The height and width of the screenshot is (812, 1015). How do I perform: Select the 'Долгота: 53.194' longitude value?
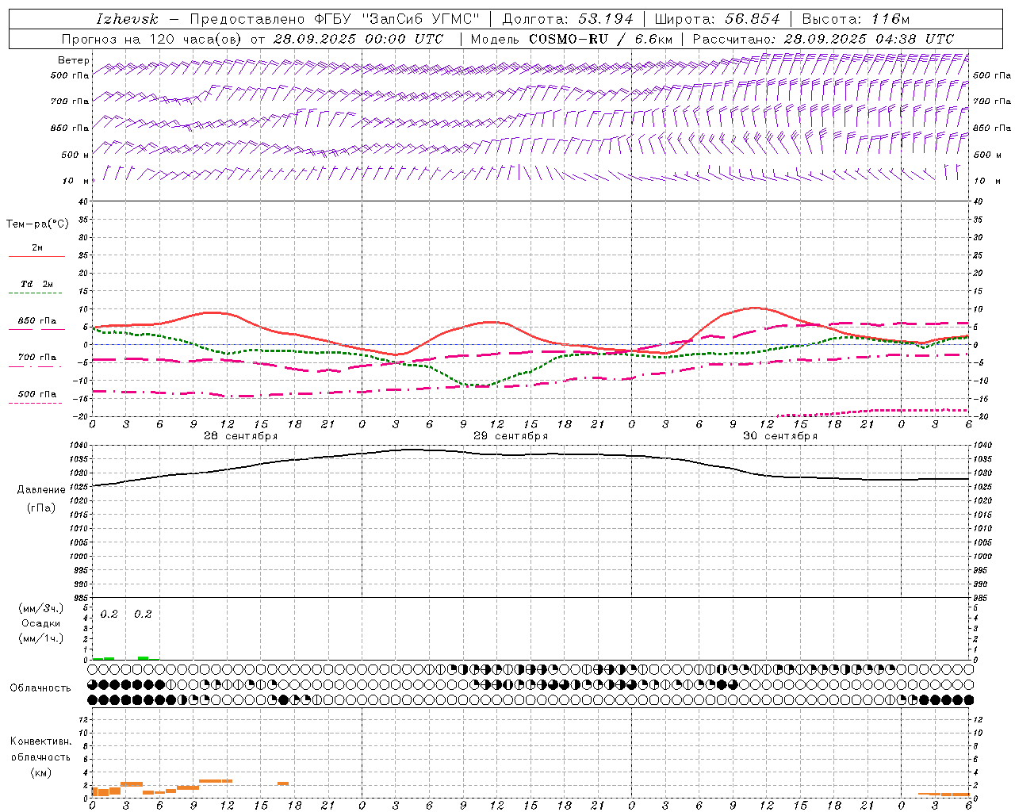[x=568, y=19]
